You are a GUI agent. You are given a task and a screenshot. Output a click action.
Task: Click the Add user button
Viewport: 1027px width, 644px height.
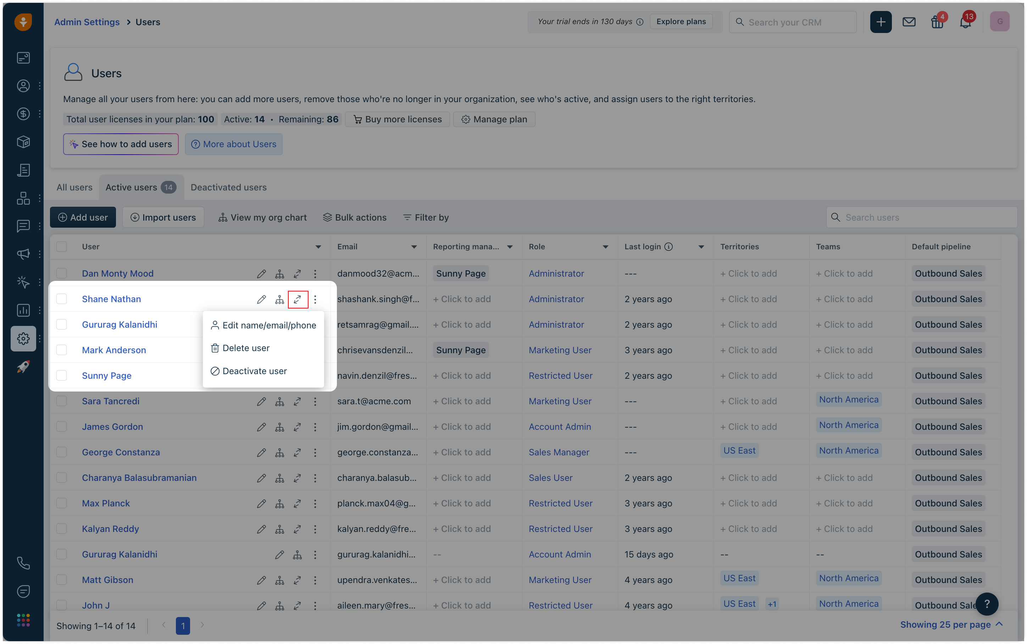click(83, 217)
